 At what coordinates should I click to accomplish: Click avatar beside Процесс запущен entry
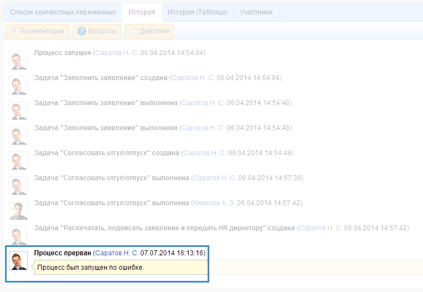(18, 61)
